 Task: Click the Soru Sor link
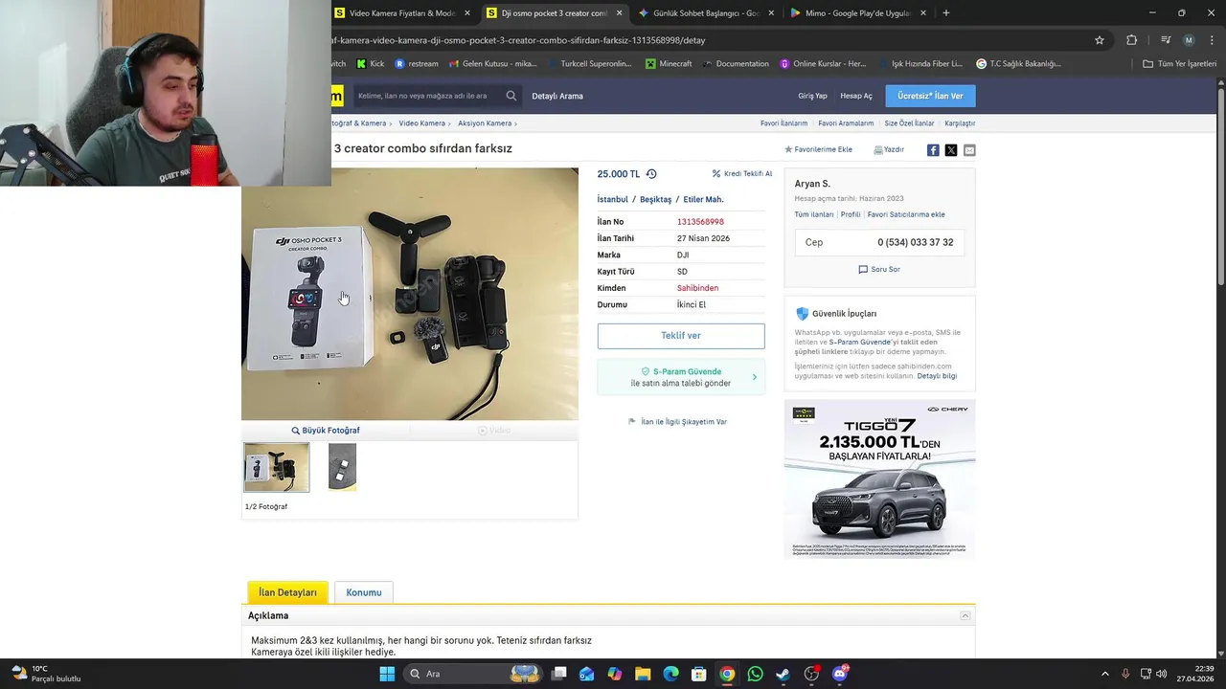click(879, 270)
